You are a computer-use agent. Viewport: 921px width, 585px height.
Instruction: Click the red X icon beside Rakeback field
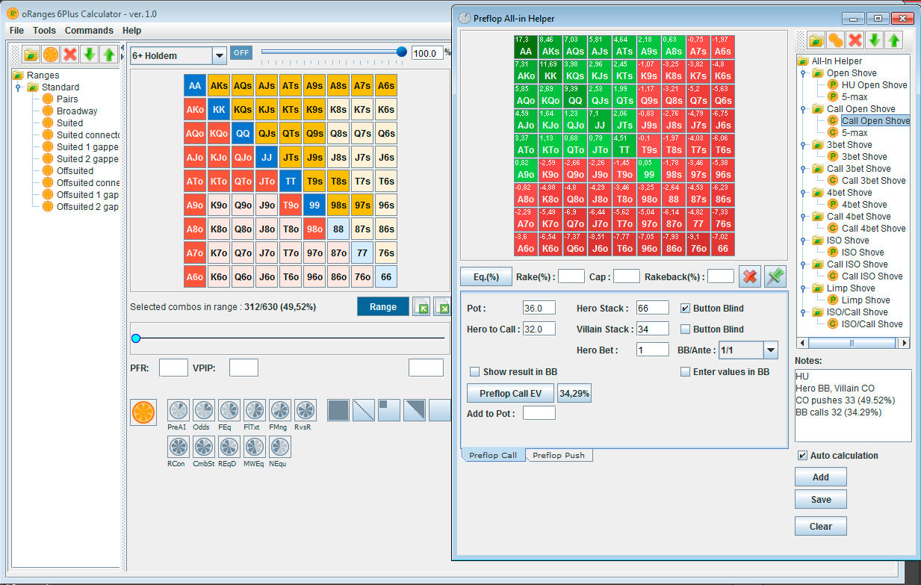749,276
